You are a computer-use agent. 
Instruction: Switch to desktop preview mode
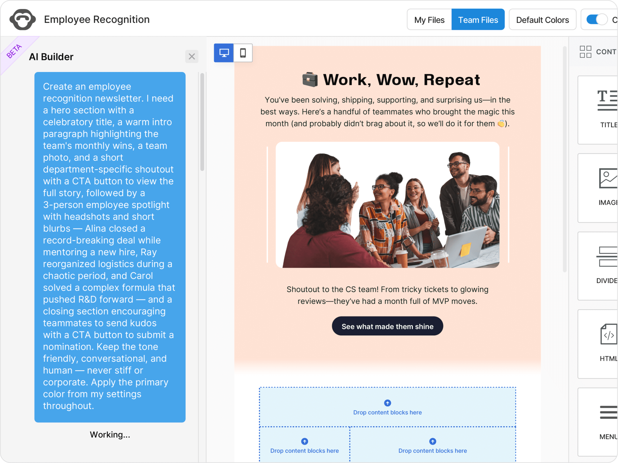click(x=224, y=53)
